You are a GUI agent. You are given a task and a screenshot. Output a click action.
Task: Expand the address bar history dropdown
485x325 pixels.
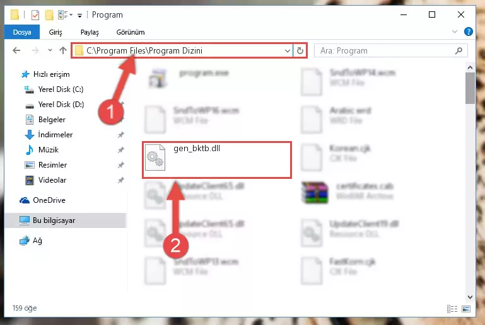(288, 50)
